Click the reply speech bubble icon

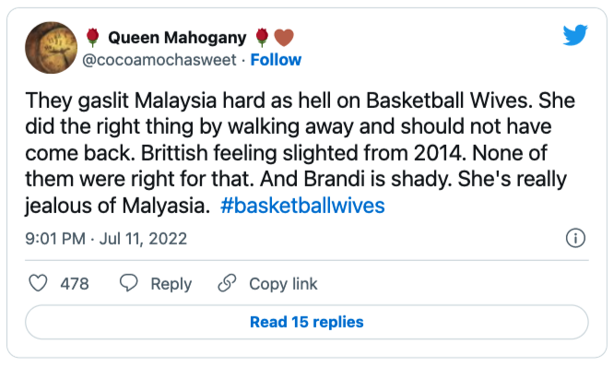click(128, 283)
